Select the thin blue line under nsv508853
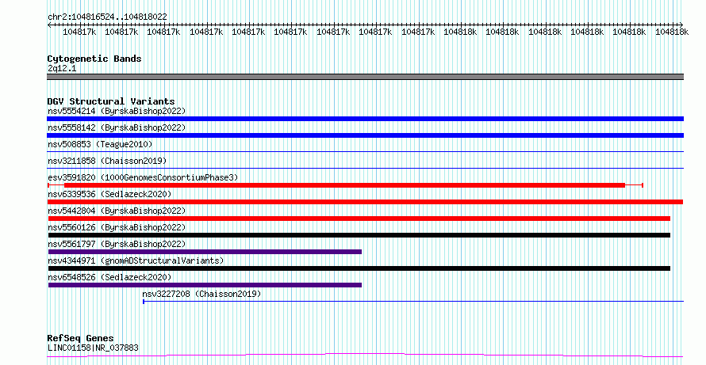The image size is (706, 365). coord(365,152)
